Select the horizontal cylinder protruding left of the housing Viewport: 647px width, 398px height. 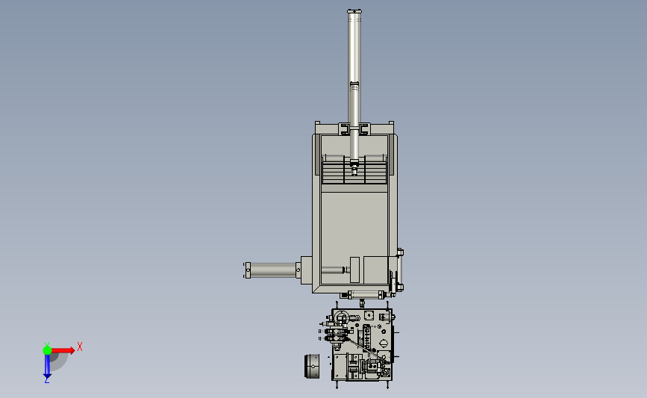pos(272,270)
